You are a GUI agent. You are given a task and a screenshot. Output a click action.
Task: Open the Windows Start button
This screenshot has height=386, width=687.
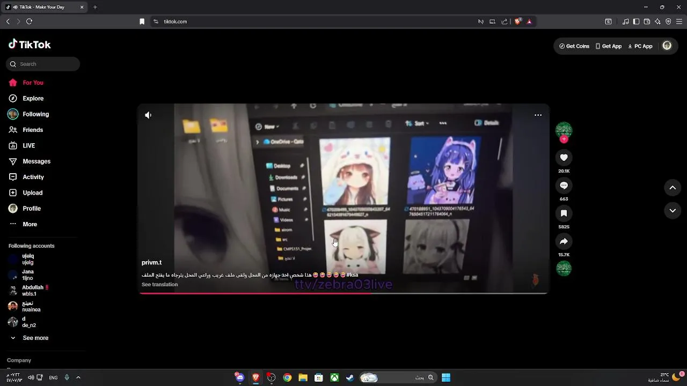[446, 377]
